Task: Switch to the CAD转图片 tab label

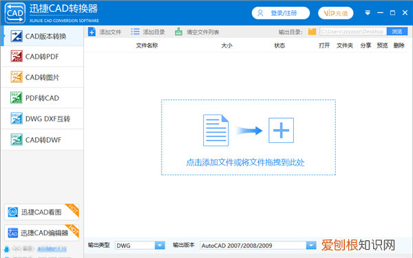Action: (x=43, y=77)
